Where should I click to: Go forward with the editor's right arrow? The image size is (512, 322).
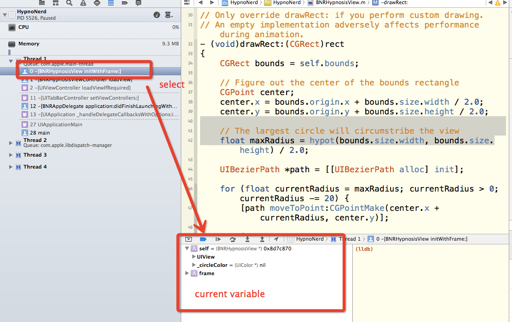click(212, 3)
